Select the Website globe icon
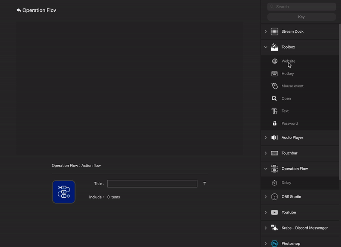Screen dimensions: 341x247 275,61
